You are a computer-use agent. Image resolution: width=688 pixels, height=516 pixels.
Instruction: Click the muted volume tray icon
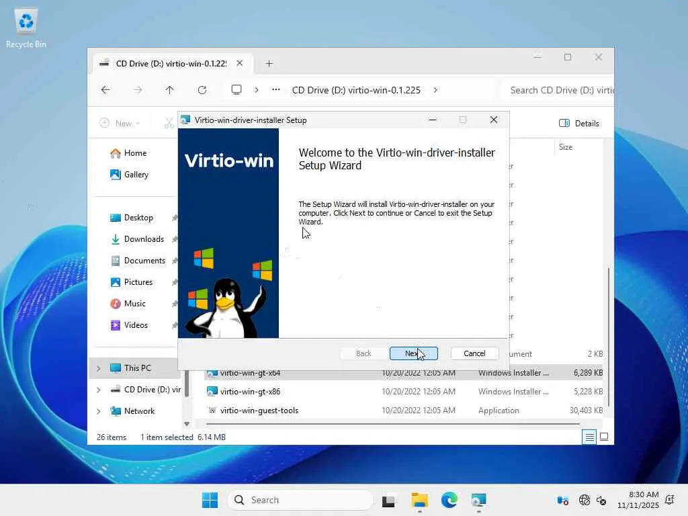(x=601, y=500)
